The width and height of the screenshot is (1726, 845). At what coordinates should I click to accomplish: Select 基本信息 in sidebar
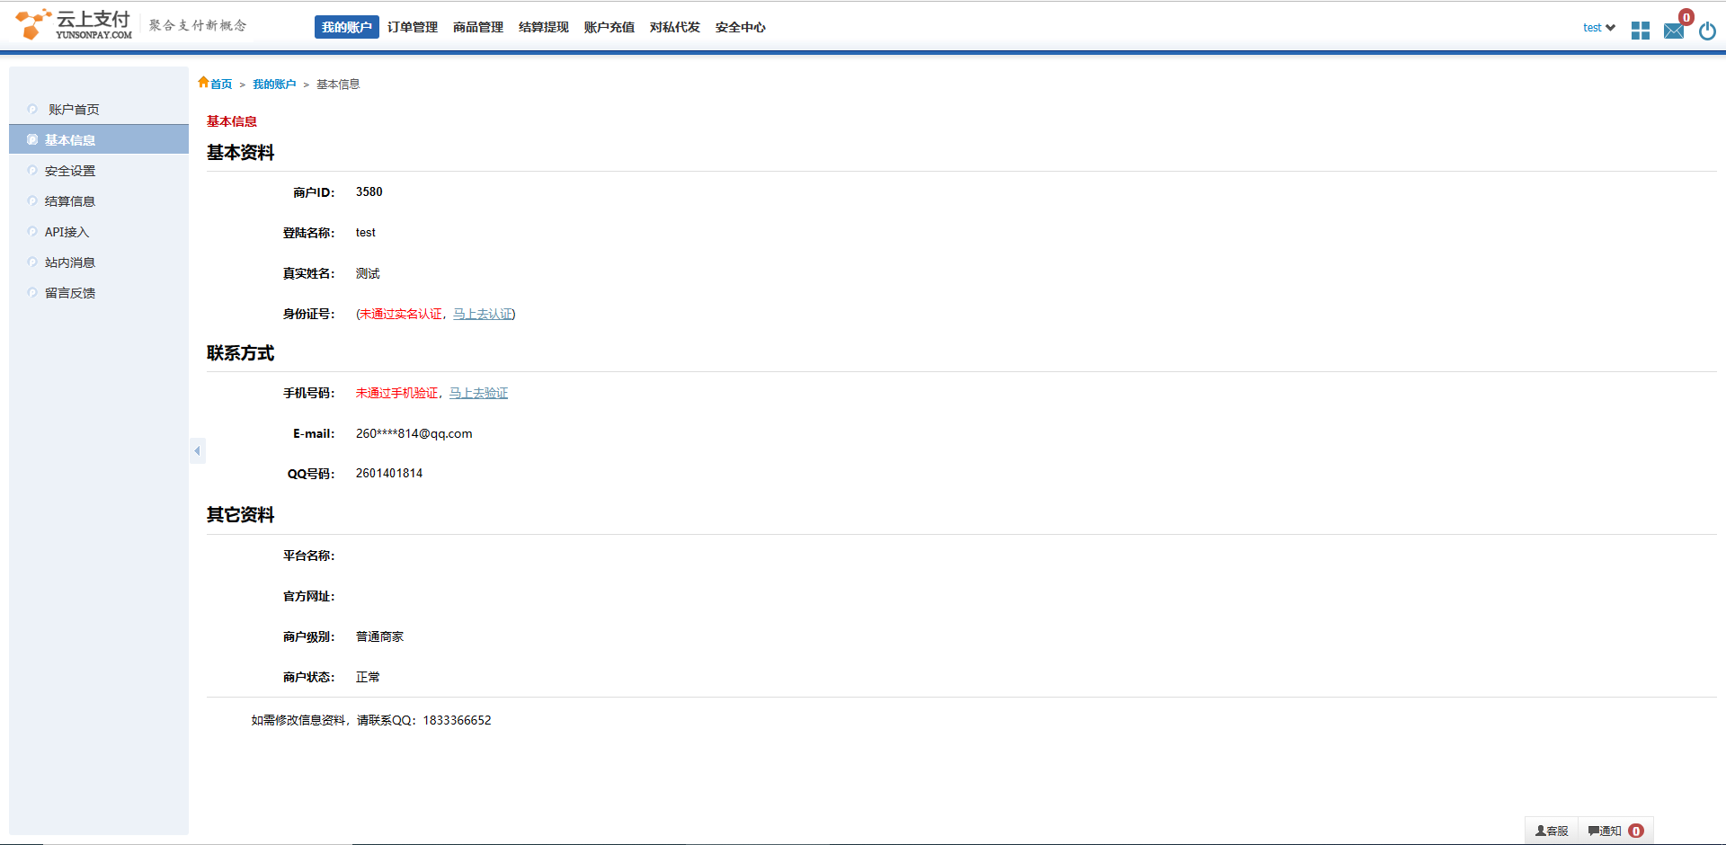click(x=99, y=139)
